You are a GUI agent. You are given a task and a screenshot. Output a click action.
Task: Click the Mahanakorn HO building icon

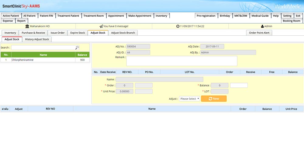(27, 26)
